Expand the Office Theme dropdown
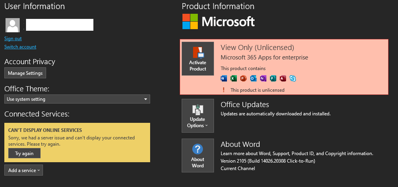398x187 pixels. pyautogui.click(x=77, y=99)
